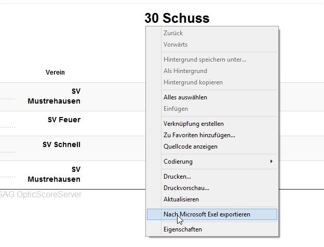Open the Drucken... print dialog
This screenshot has width=324, height=247.
click(177, 177)
